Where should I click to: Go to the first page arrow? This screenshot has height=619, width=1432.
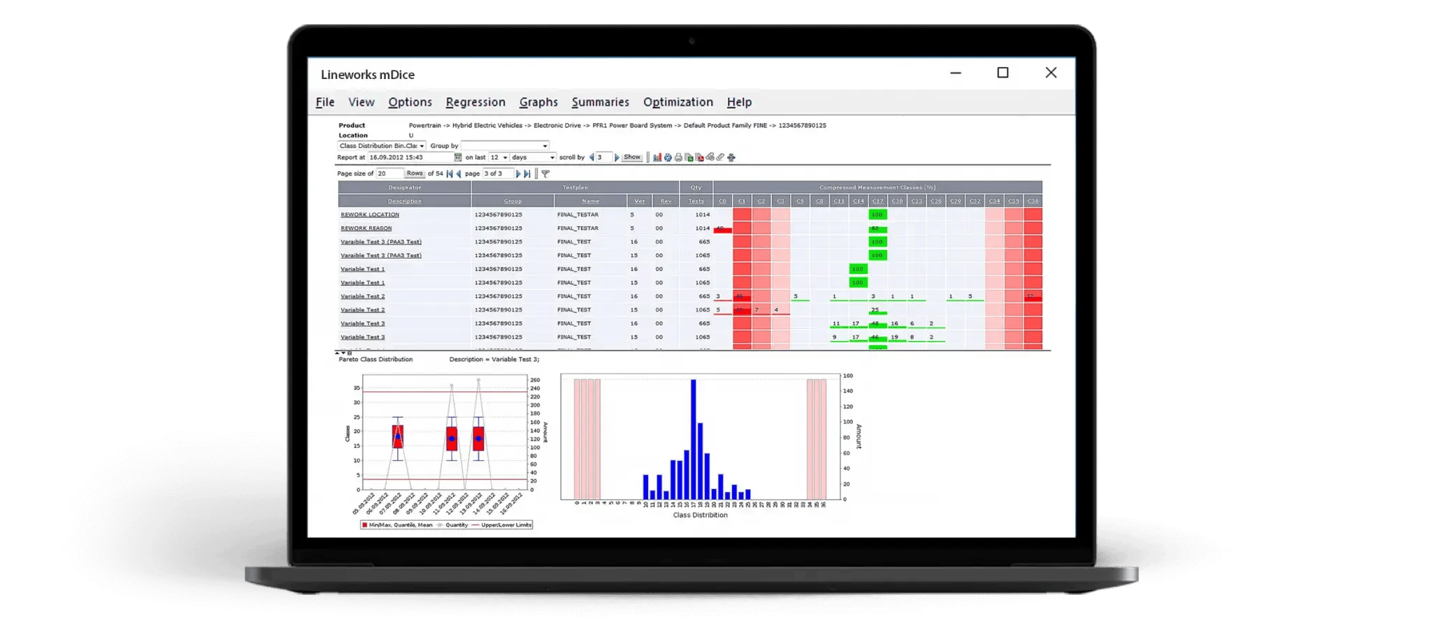(x=450, y=173)
